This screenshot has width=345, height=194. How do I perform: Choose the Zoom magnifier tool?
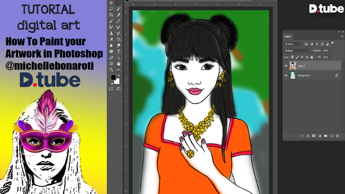112,70
